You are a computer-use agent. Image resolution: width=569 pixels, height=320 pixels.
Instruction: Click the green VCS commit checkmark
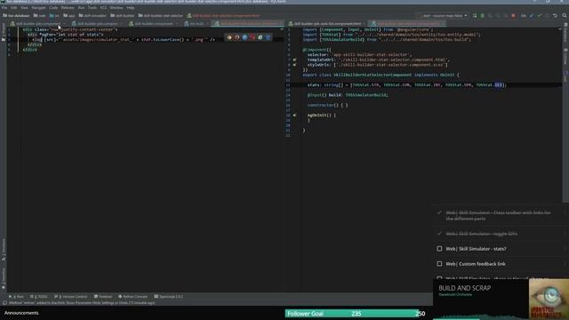[540, 16]
